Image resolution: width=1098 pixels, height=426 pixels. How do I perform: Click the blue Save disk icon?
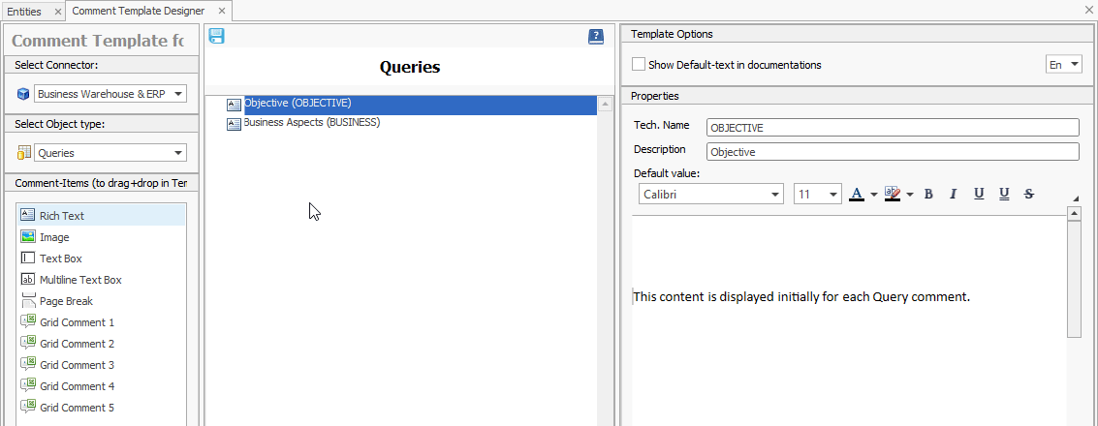(216, 36)
